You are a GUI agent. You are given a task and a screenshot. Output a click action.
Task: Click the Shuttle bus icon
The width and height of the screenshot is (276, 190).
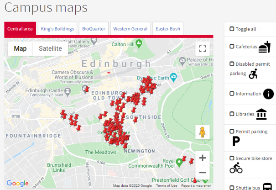[267, 187]
